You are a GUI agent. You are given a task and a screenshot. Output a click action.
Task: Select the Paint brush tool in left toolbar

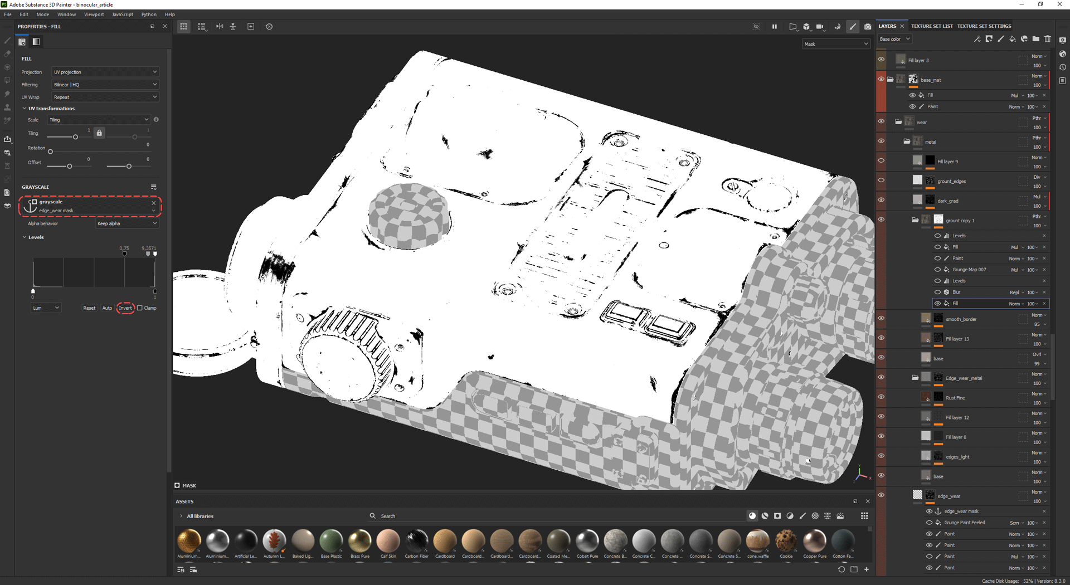click(x=7, y=41)
